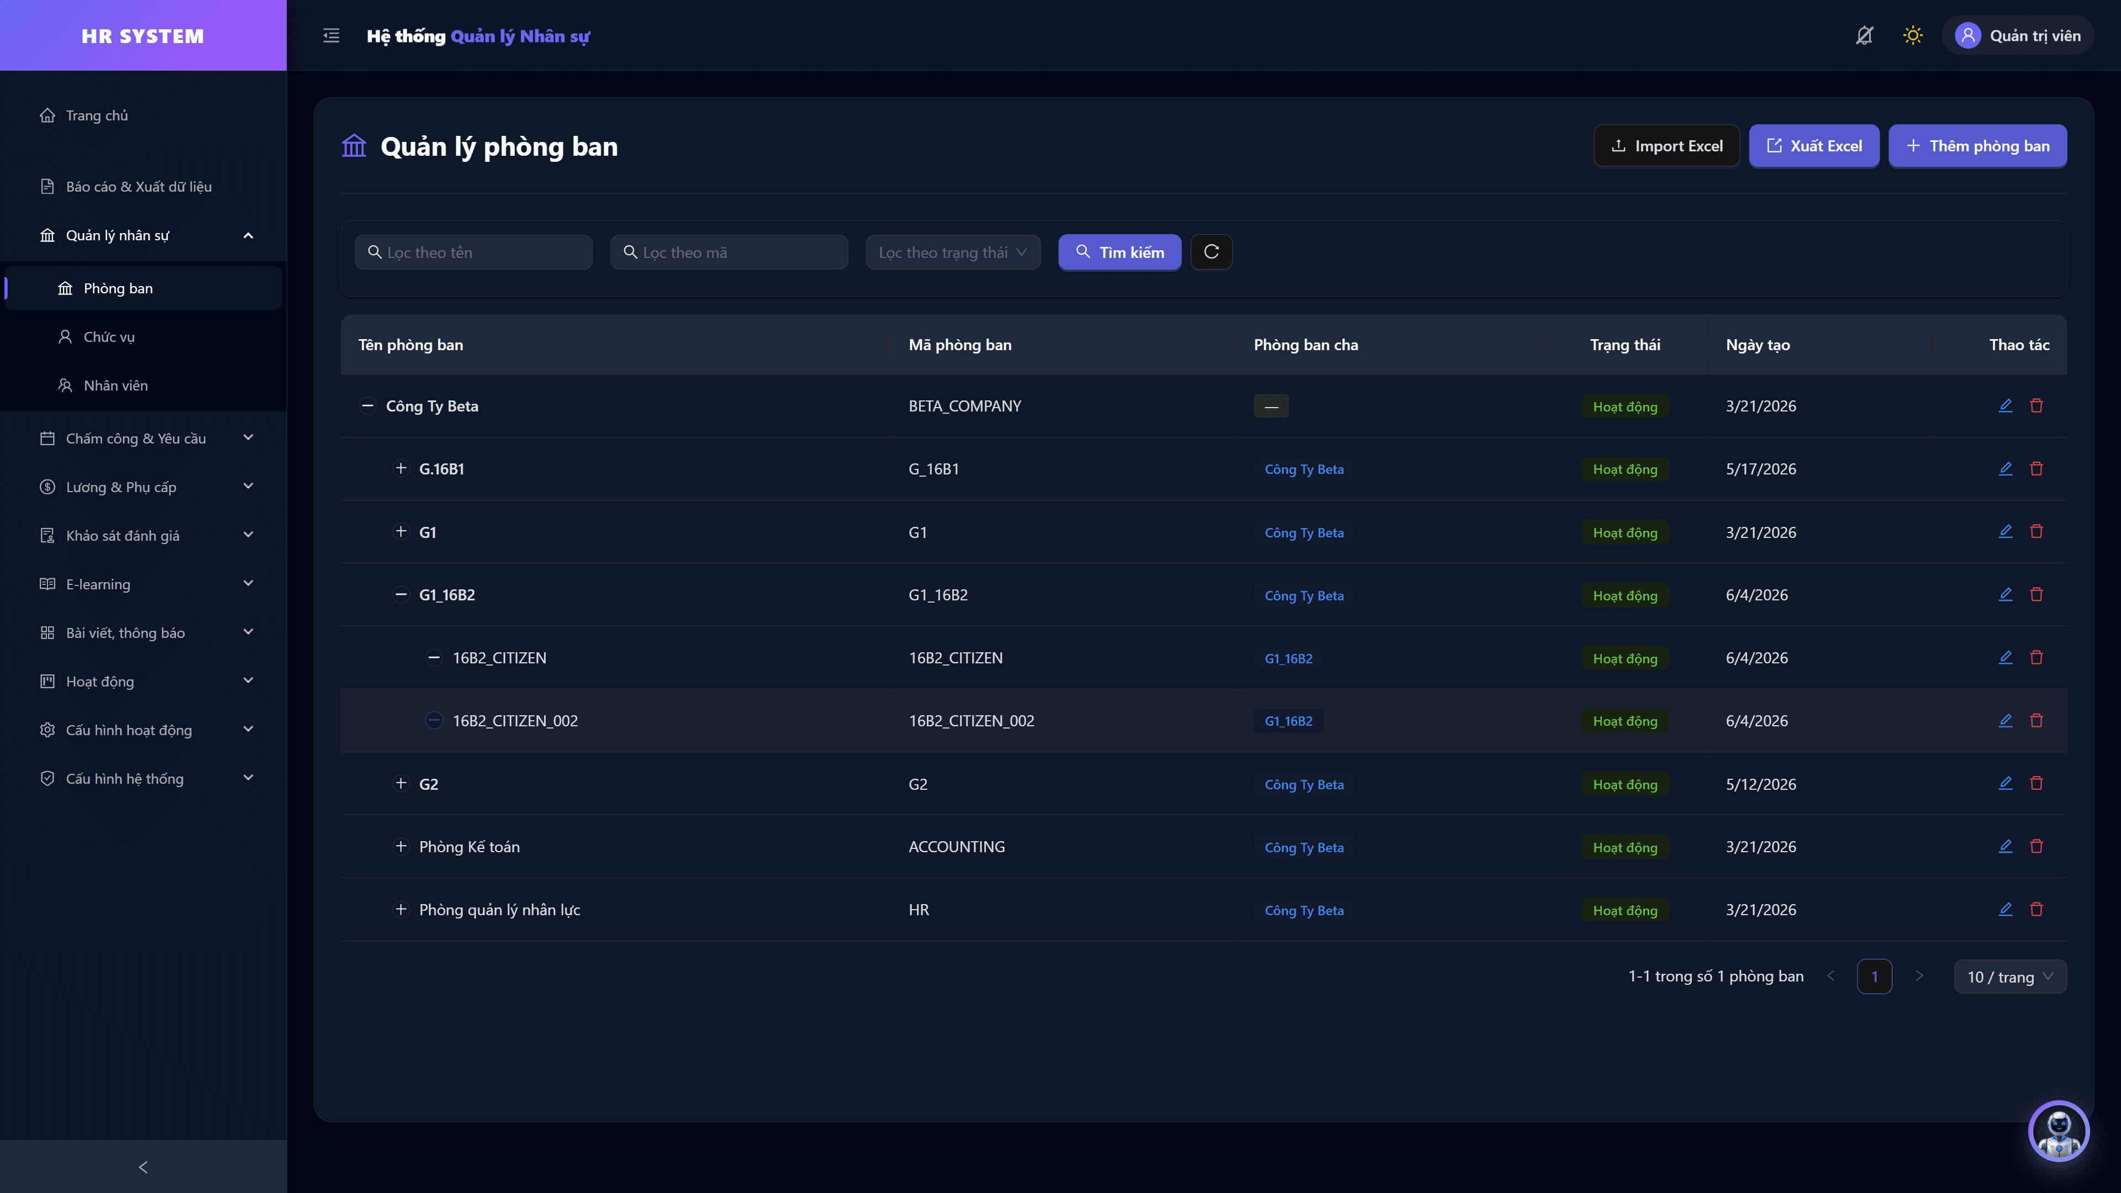Focus the Lọc theo mã input

coord(729,252)
